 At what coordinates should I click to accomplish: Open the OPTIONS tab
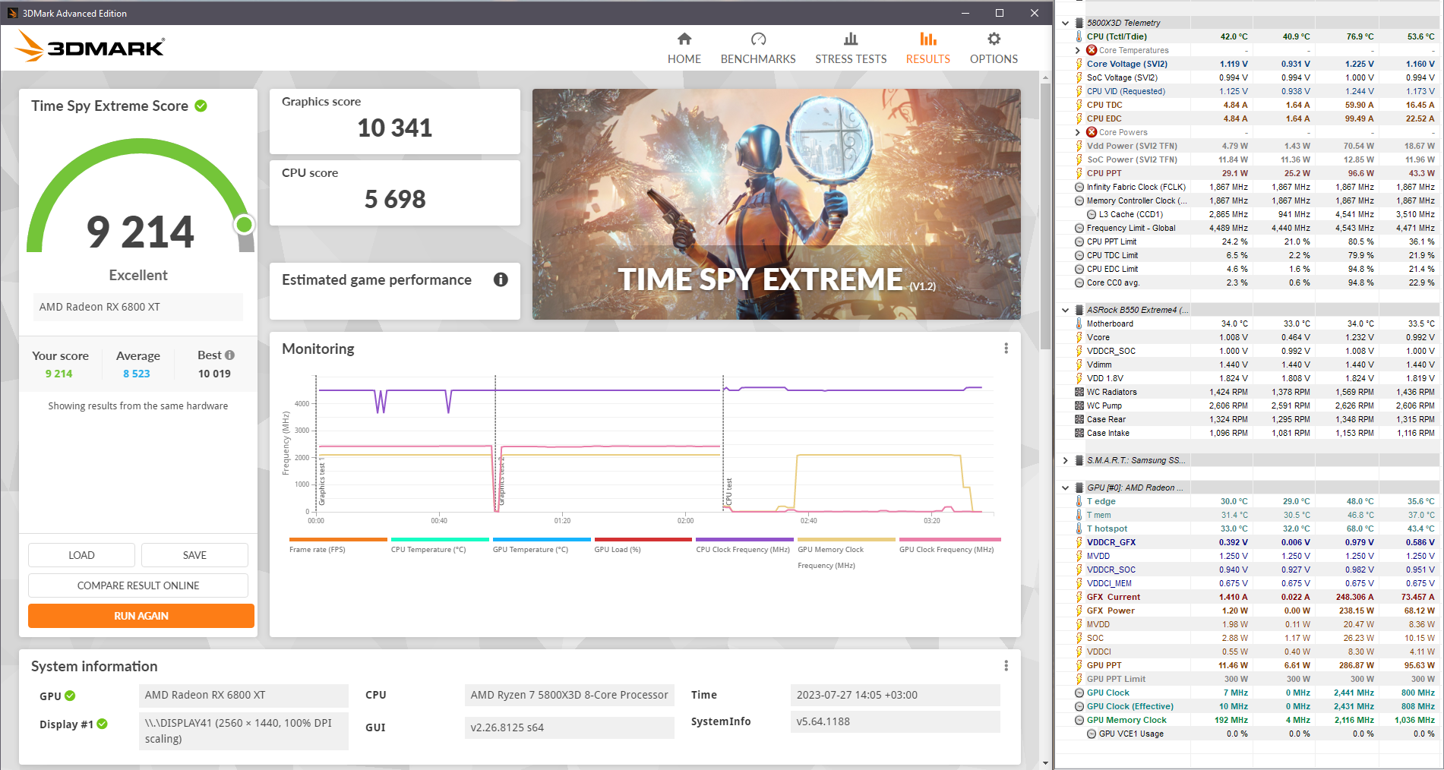point(994,49)
